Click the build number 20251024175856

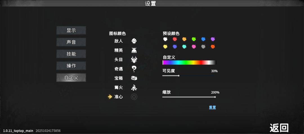[x=48, y=131]
